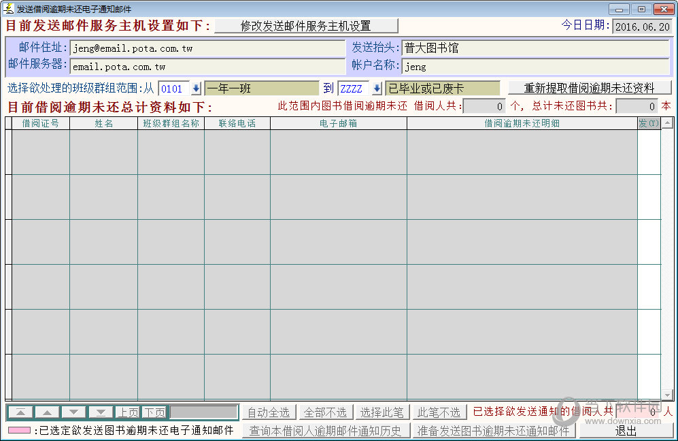Focus the 发送抬头 sender title field
This screenshot has height=441, width=678.
click(x=535, y=48)
